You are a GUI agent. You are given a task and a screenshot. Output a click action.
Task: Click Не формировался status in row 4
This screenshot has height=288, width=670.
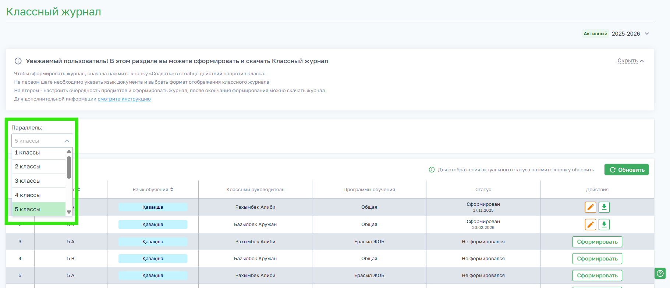point(483,259)
